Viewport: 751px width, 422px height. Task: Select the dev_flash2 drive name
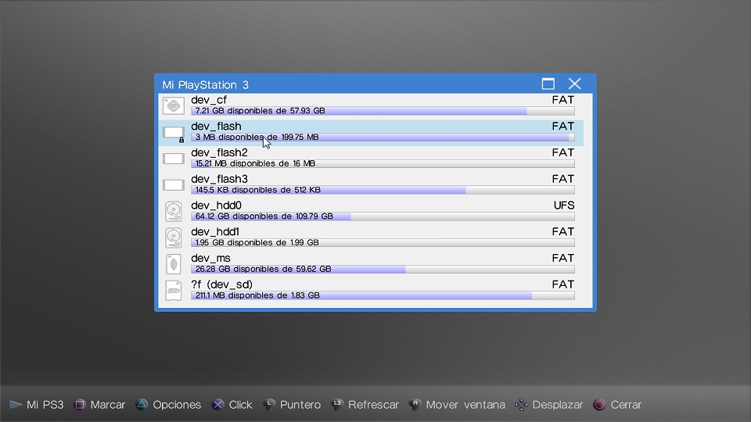(219, 152)
